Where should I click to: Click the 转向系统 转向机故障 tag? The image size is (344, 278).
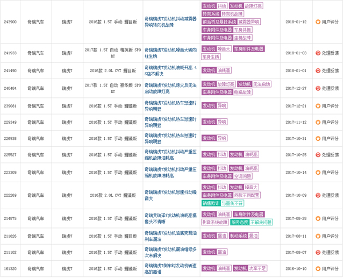pyautogui.click(x=223, y=14)
